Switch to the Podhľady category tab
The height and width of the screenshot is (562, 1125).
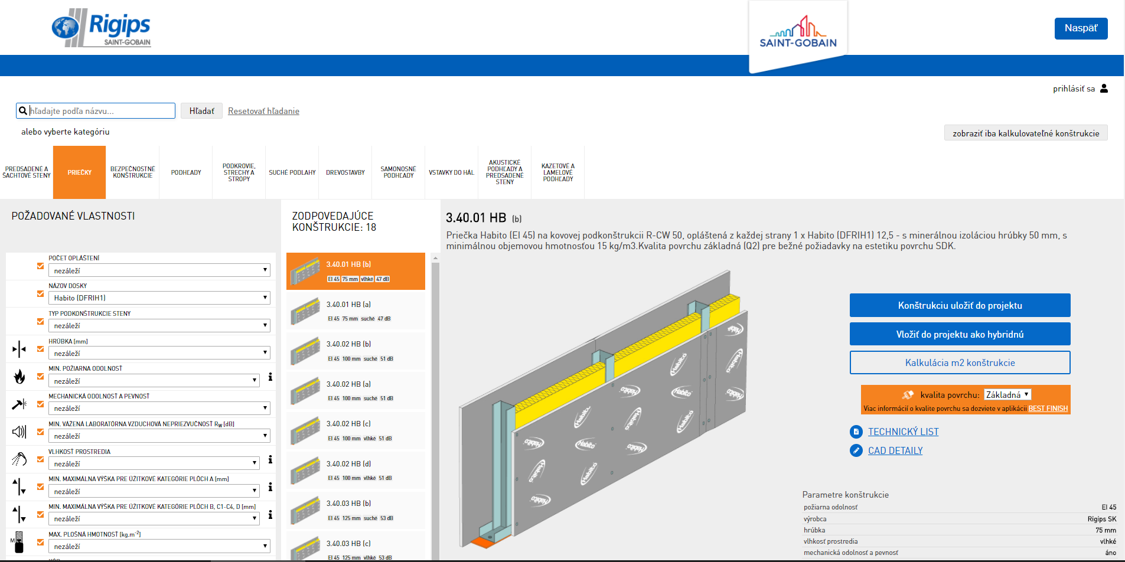pos(186,172)
